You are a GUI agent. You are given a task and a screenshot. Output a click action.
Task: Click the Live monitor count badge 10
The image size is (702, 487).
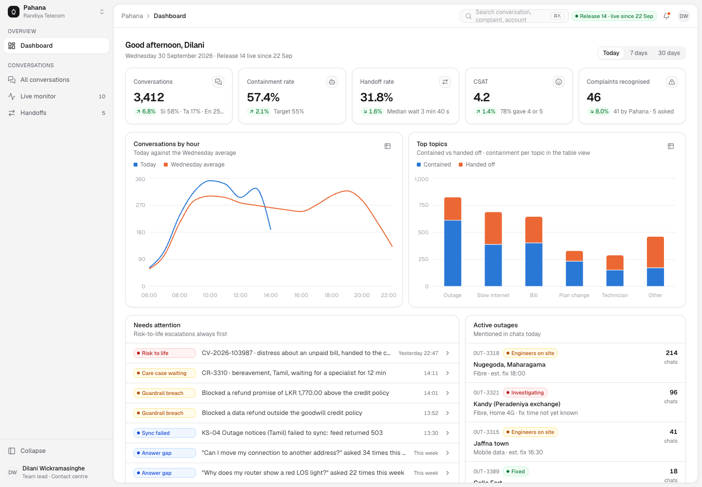[x=102, y=96]
